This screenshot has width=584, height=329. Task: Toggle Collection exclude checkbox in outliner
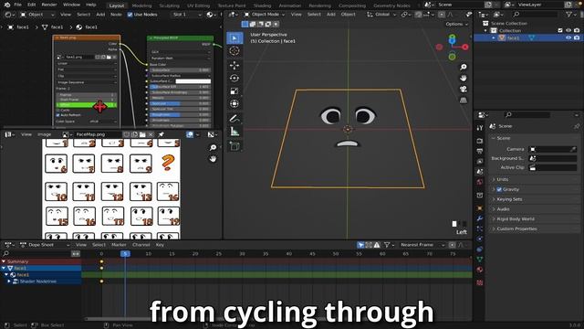tap(560, 30)
